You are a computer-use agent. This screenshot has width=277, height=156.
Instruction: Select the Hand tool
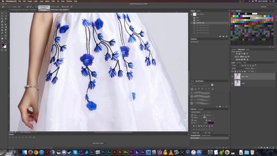point(2,39)
